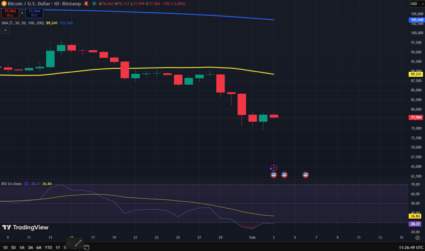425x251 pixels.
Task: Click the RSI 14 close indicator legend
Action: [x=11, y=184]
